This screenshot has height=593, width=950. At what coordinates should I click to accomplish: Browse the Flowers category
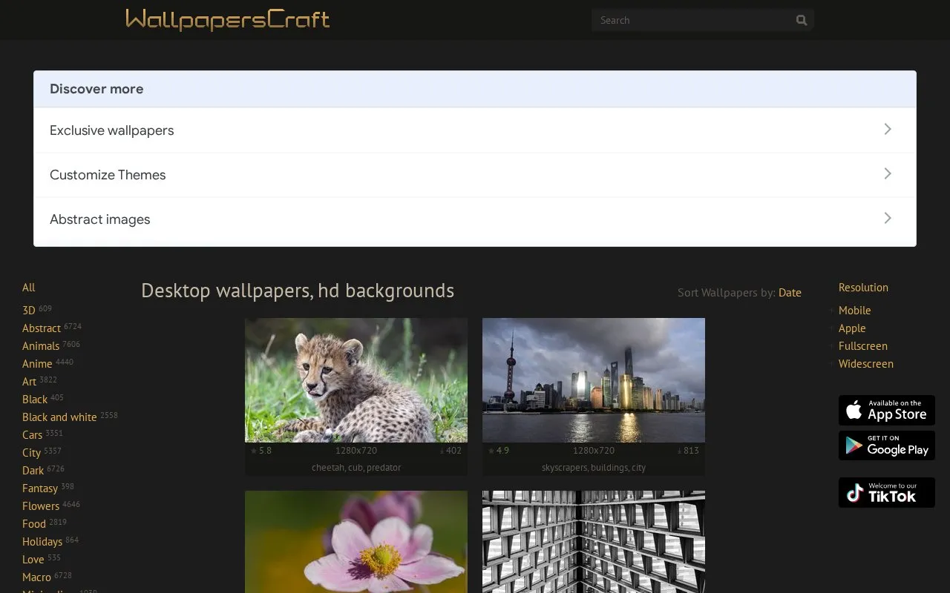click(41, 506)
